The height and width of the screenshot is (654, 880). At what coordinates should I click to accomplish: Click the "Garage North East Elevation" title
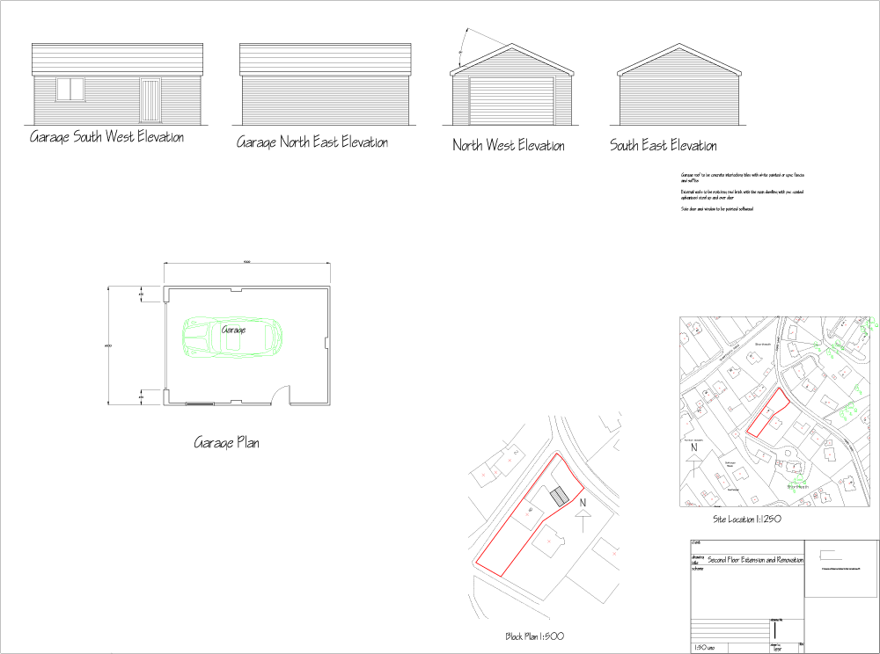(x=312, y=142)
